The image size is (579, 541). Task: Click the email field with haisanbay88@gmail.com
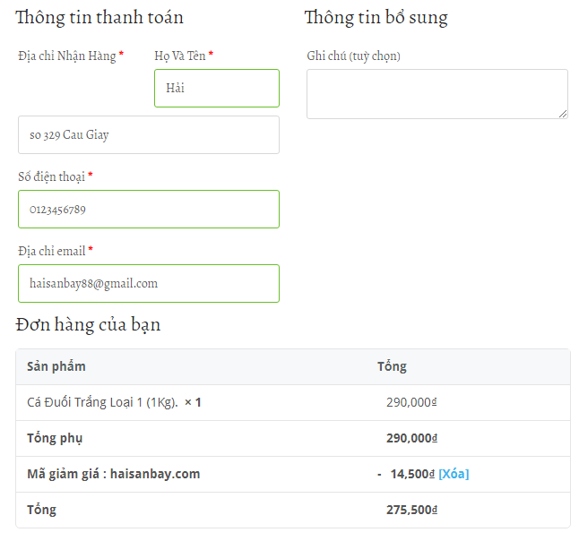coord(149,283)
